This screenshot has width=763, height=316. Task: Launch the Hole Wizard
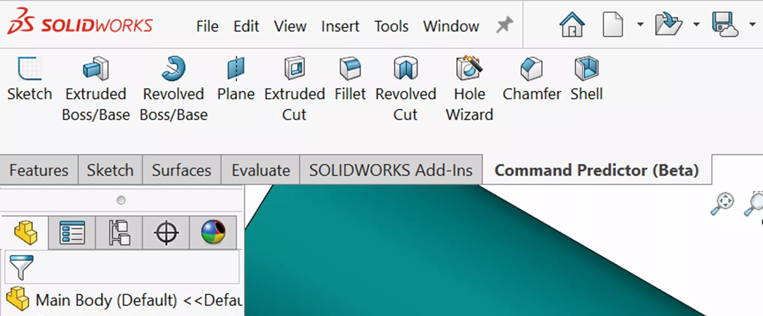469,69
